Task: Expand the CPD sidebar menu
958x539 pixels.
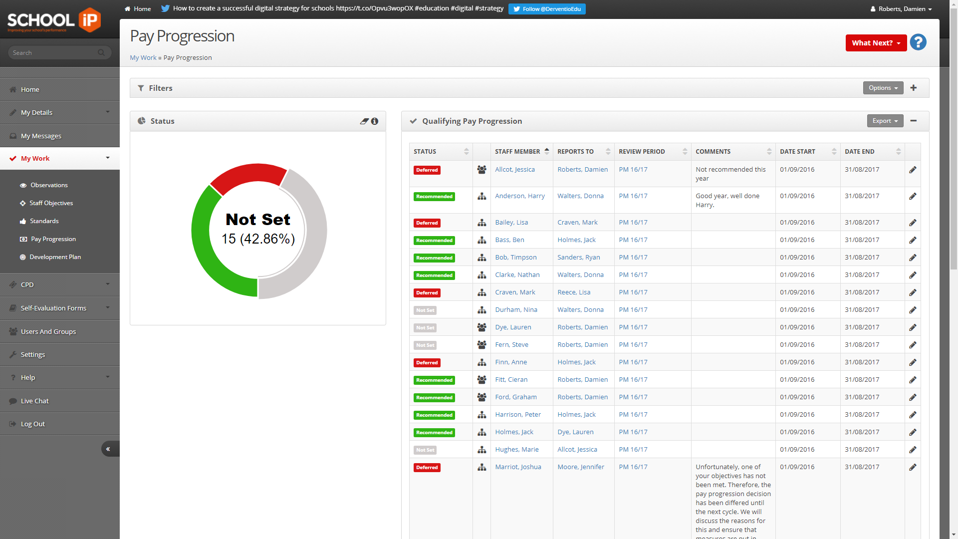Action: point(60,284)
